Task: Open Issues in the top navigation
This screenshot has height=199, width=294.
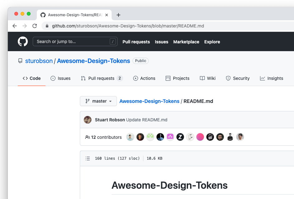Action: [161, 42]
